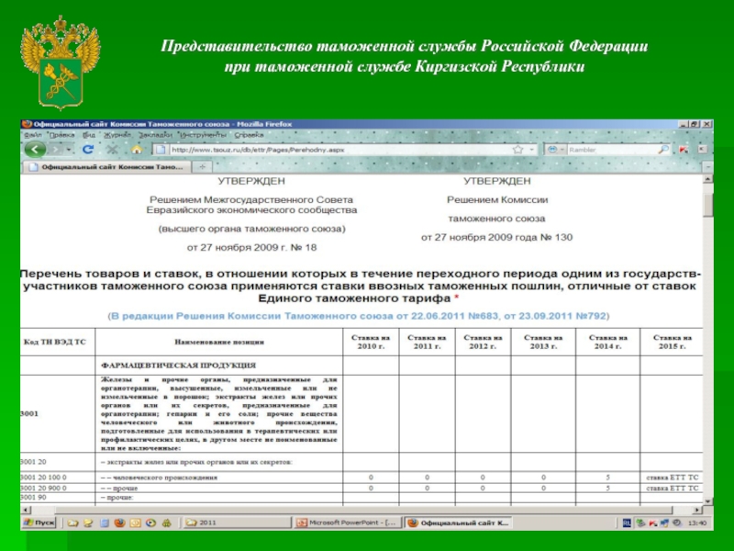Click ставка ЕТТ ТС in row 3001 20 100 0
Screen dimensions: 734x551
click(x=673, y=478)
